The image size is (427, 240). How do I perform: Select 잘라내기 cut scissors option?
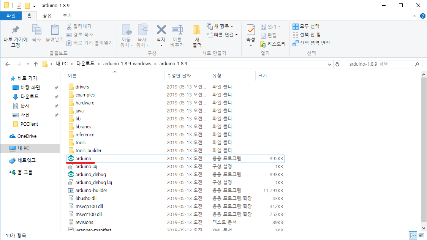(79, 27)
